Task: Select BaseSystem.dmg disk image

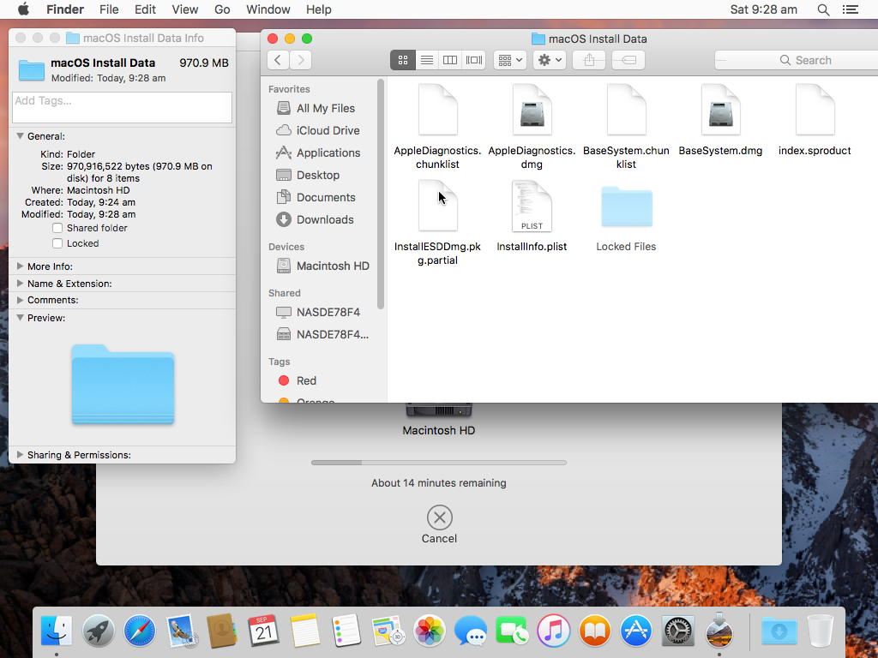Action: tap(720, 120)
